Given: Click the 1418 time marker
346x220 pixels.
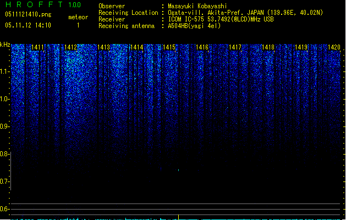Looking at the screenshot, I should click(268, 47).
